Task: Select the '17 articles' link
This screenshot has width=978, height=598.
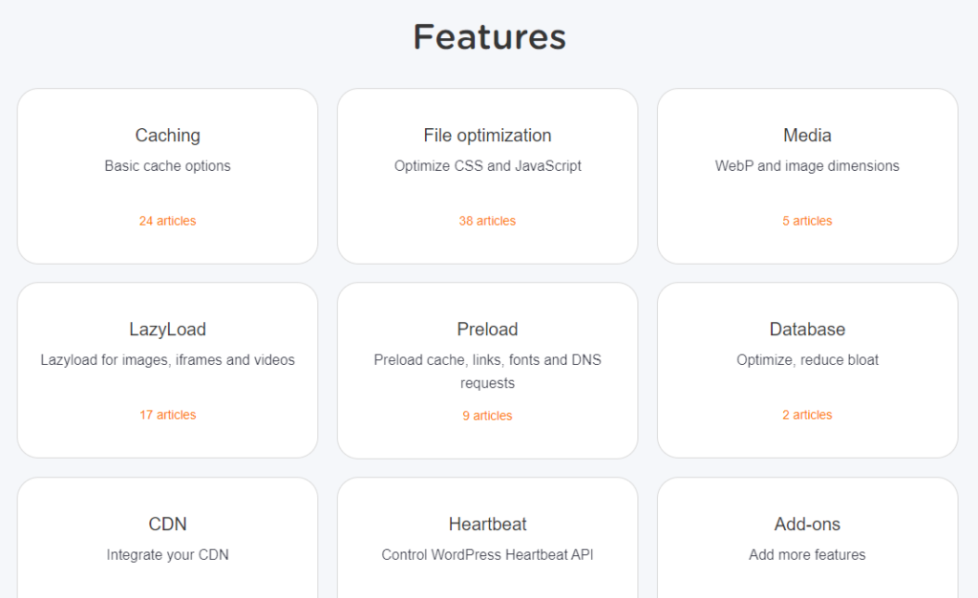Action: coord(168,415)
